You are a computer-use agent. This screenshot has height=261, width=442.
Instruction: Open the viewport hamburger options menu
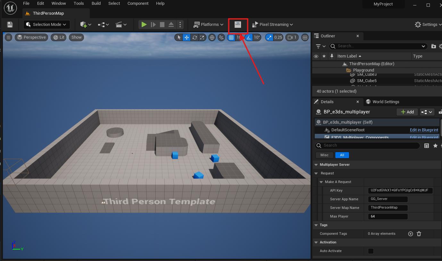tap(9, 37)
